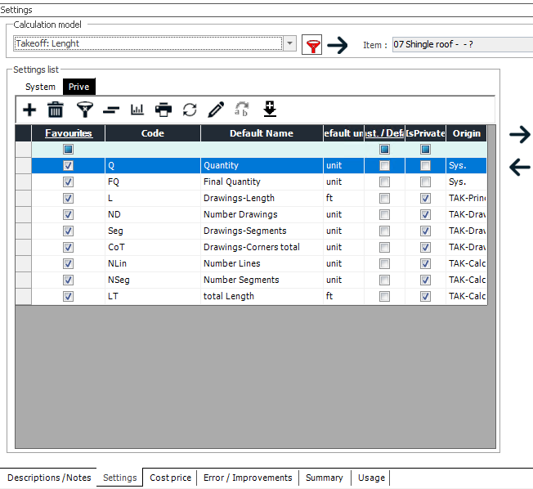Click the plus icon to add setting

29,110
